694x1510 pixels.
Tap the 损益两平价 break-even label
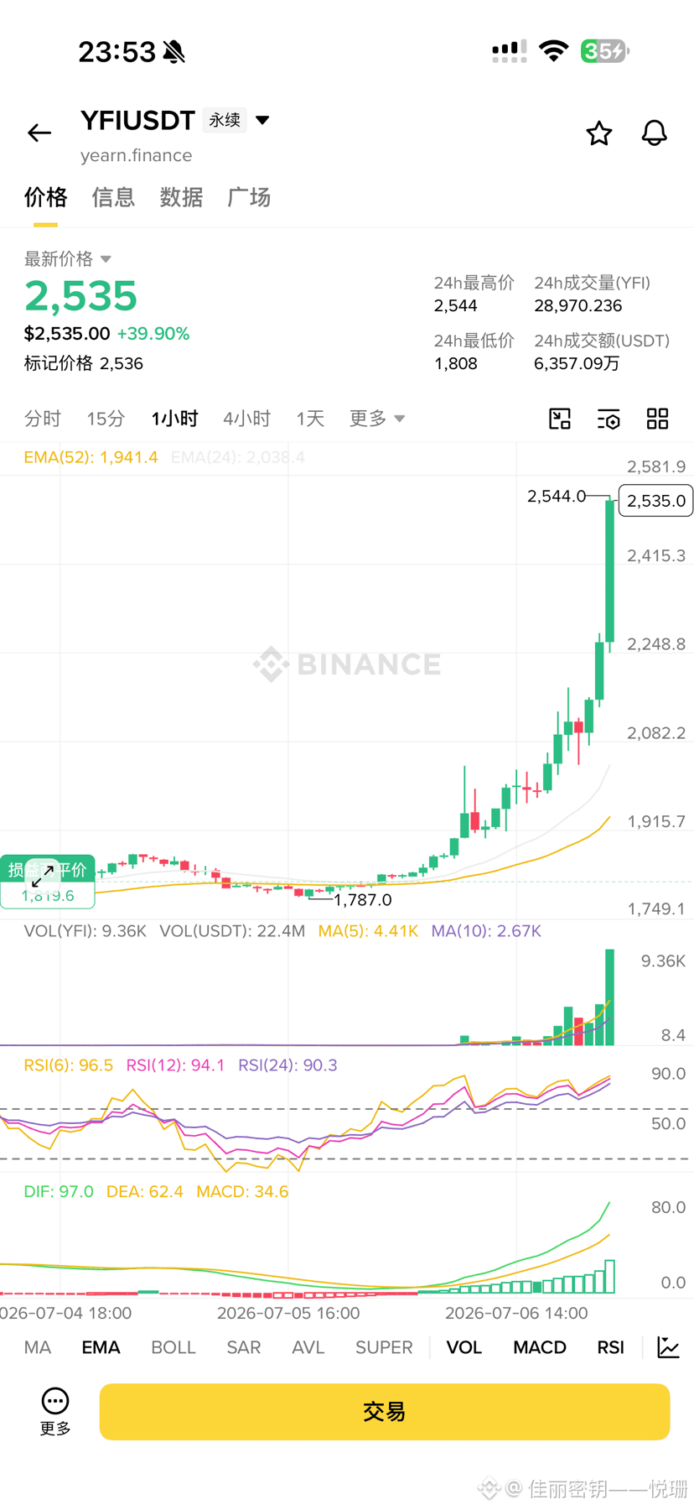click(x=48, y=870)
